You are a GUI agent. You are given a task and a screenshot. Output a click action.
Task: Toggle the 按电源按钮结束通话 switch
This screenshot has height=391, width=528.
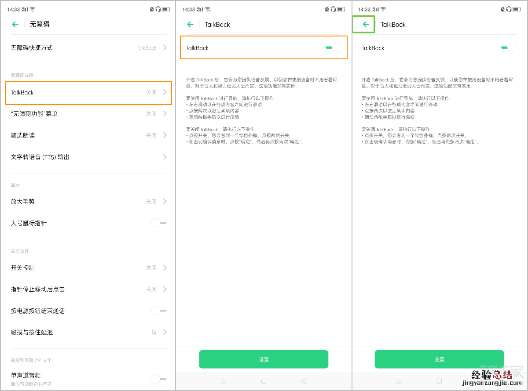point(158,311)
